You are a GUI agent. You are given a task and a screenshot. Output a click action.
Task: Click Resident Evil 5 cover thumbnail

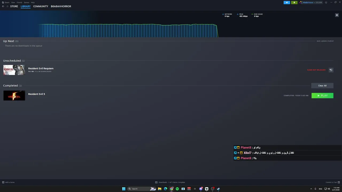pyautogui.click(x=14, y=95)
